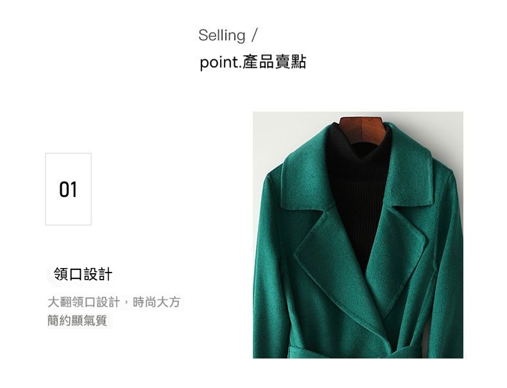Image resolution: width=507 pixels, height=388 pixels.
Task: Click the "產品賣點" Chinese characters in heading
Action: (274, 62)
